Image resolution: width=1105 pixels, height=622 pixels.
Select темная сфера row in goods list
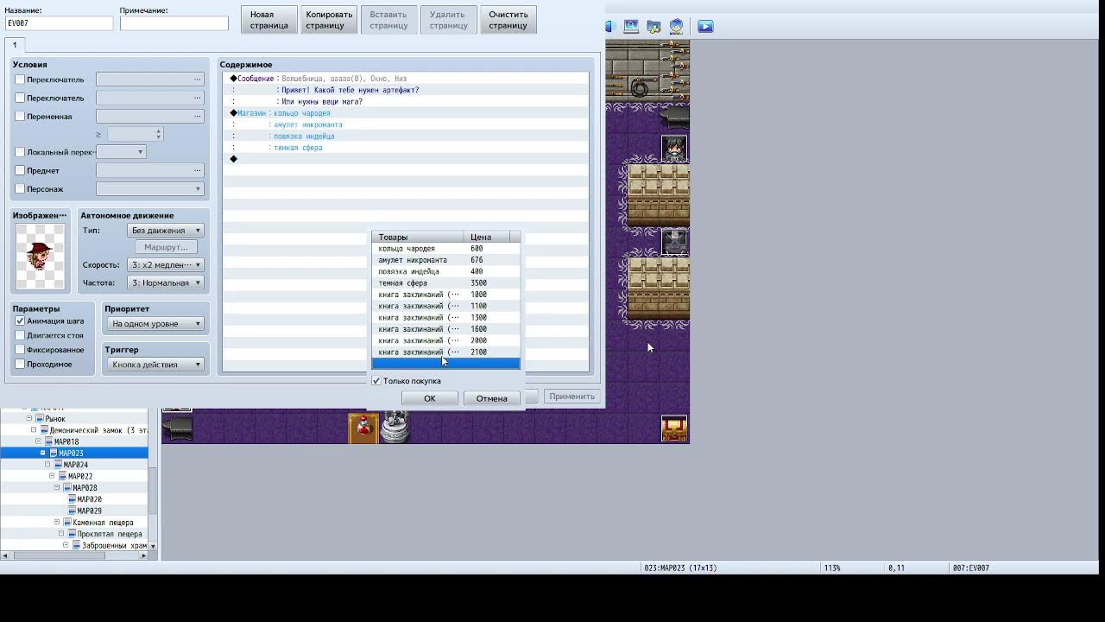pyautogui.click(x=445, y=283)
